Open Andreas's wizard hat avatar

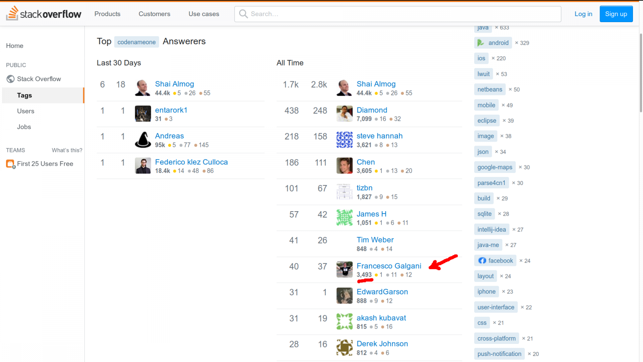143,140
